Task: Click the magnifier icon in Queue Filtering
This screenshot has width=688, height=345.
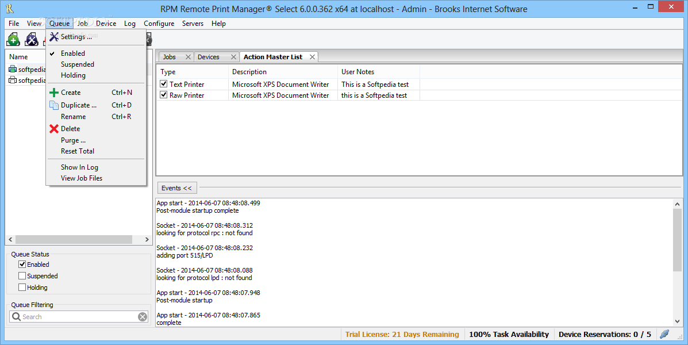Action: [x=16, y=316]
